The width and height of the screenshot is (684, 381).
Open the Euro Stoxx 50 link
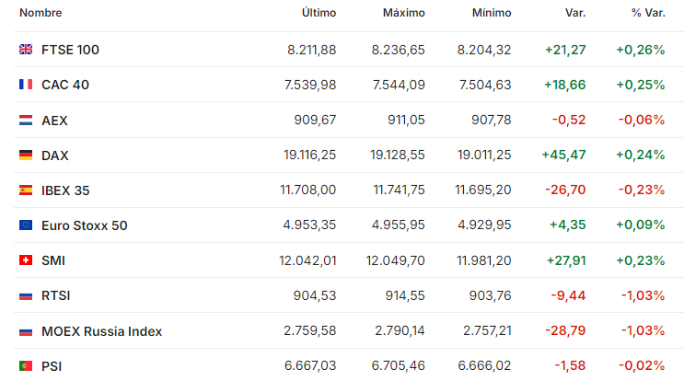point(84,225)
